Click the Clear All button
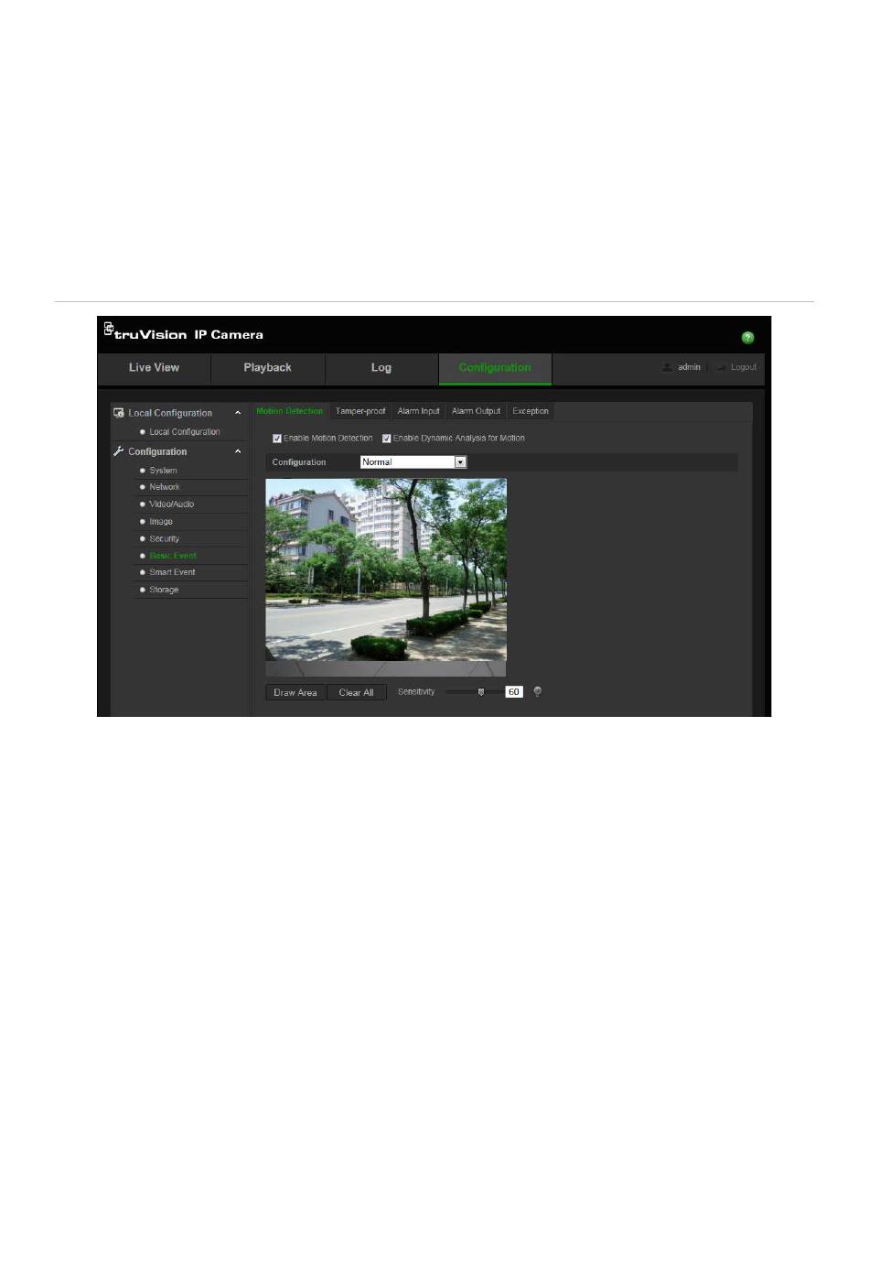The image size is (869, 1269). click(356, 693)
